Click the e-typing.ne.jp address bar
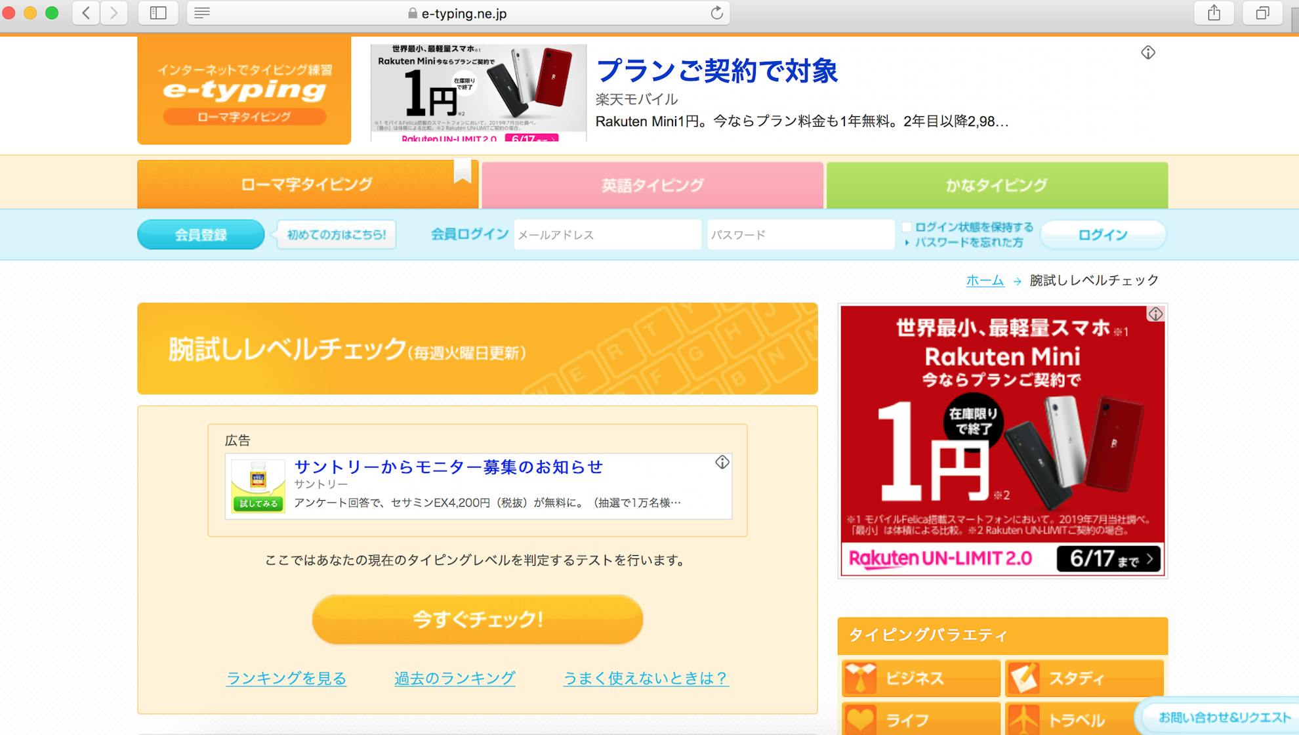This screenshot has width=1299, height=735. pyautogui.click(x=458, y=13)
